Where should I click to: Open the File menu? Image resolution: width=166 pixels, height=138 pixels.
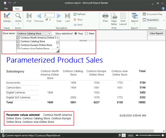[x=6, y=9]
